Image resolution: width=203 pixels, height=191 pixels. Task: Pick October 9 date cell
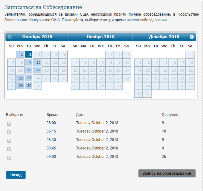pyautogui.click(x=29, y=62)
